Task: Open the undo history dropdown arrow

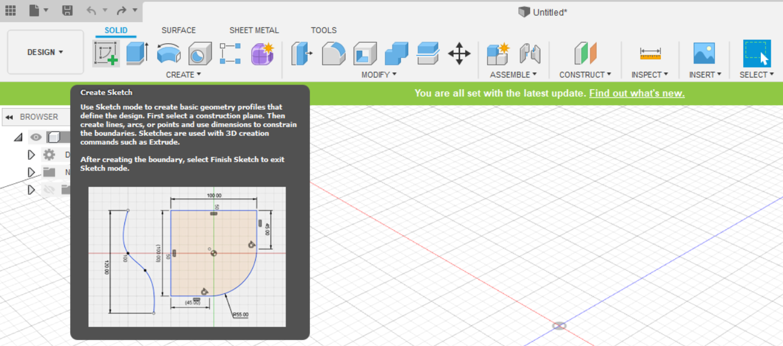Action: coord(105,10)
